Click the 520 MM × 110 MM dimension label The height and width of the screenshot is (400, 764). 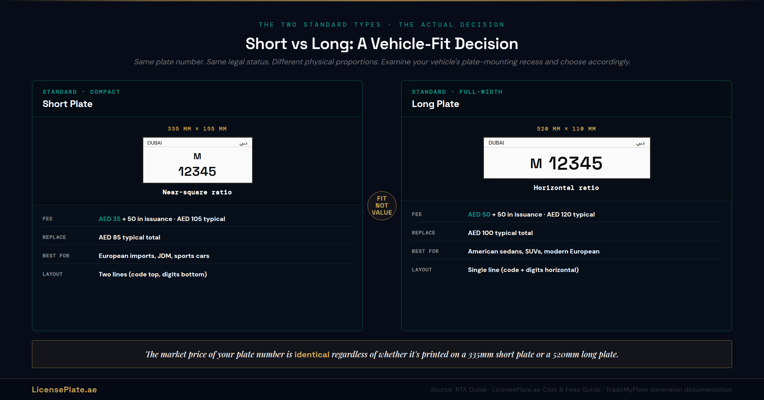point(566,129)
